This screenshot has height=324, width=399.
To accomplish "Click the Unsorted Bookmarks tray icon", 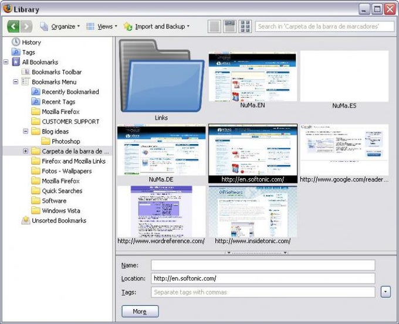I will coord(26,220).
